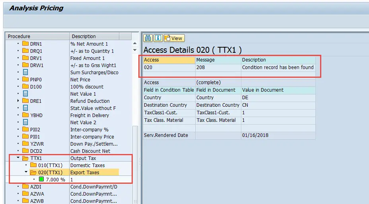Click the tree scroll down arrow

(135, 50)
